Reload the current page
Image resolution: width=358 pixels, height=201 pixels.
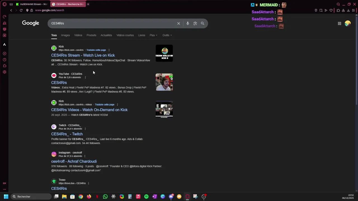(x=21, y=10)
